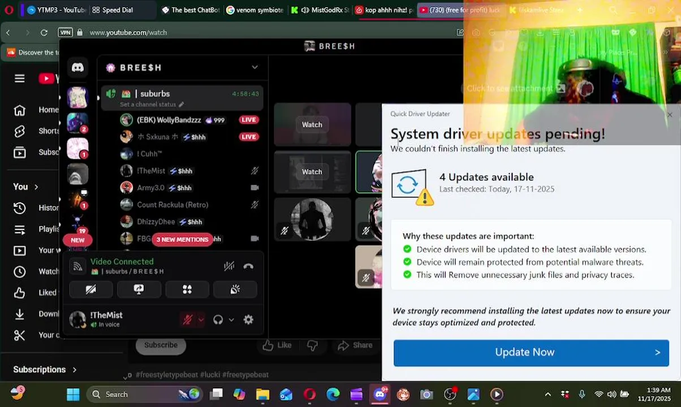The image size is (681, 407).
Task: Select Army3.0 in voice member list
Action: click(x=188, y=188)
